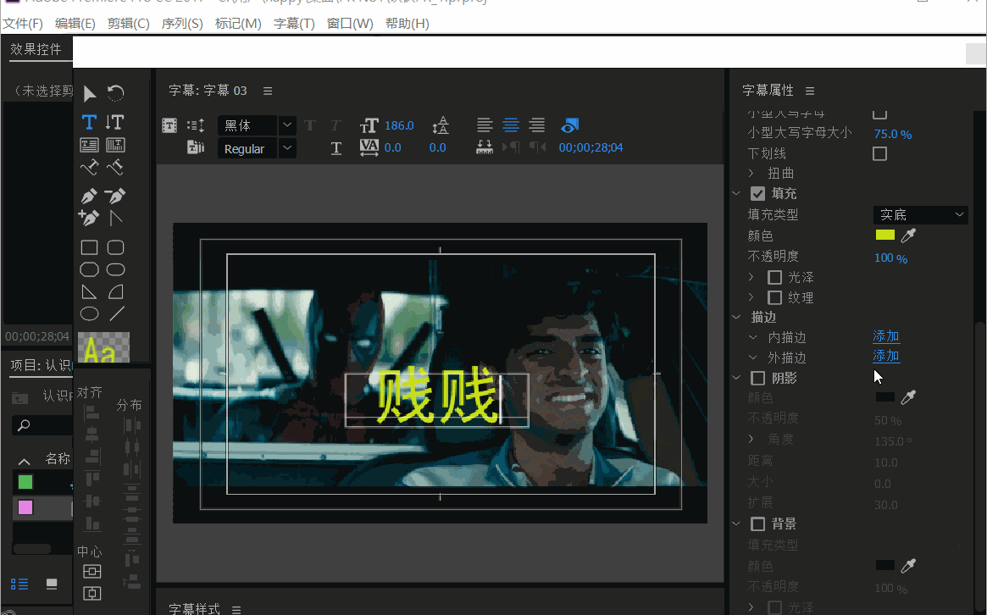The width and height of the screenshot is (987, 615).
Task: Check the 下划线 underline checkbox
Action: click(879, 153)
